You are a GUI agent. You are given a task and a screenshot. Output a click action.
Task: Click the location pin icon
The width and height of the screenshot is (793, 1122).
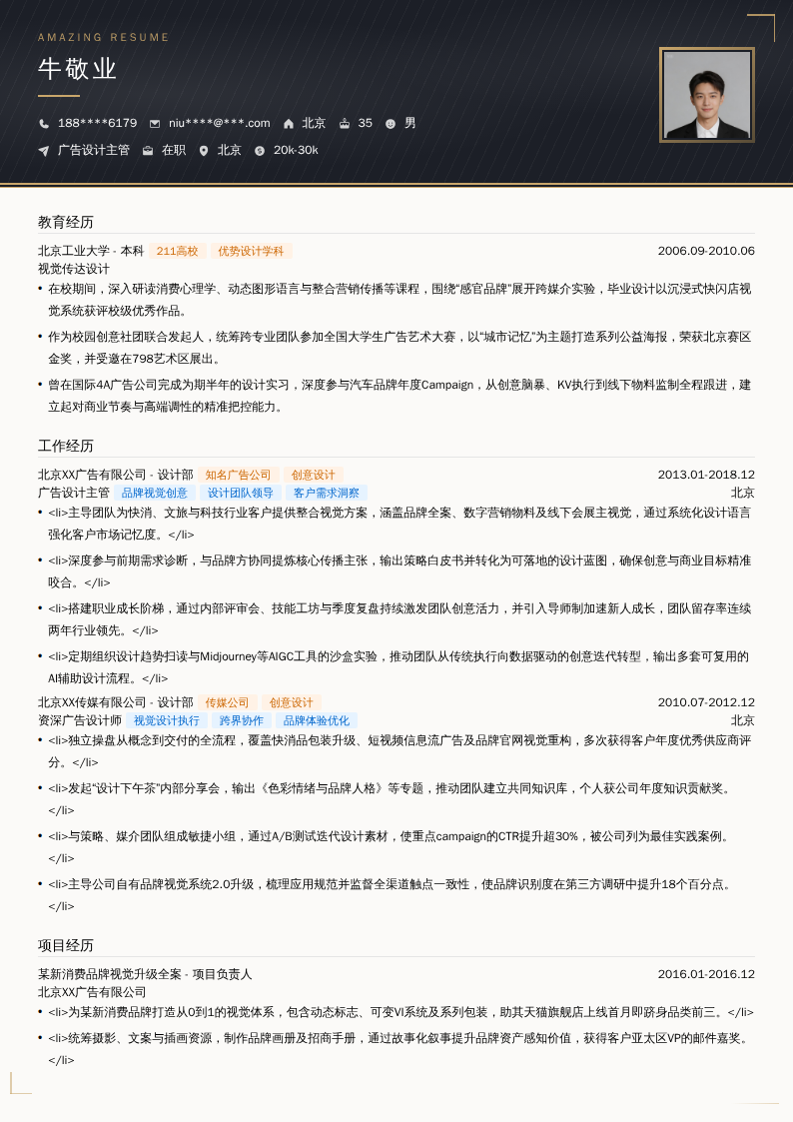click(204, 151)
